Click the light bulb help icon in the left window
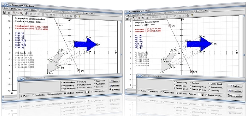 pos(79,16)
